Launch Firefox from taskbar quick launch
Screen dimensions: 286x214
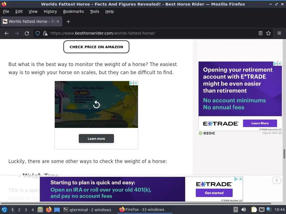(x=49, y=210)
